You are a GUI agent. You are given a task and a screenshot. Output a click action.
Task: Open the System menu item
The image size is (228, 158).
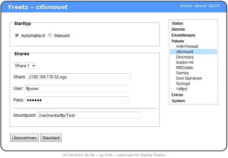178,101
